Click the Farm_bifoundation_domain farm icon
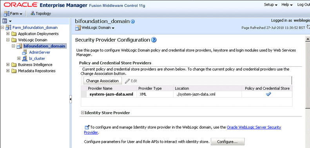Screen dimensions: 310x148 [x=9, y=27]
